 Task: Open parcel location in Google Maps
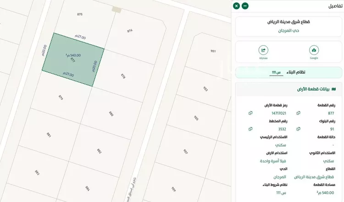point(314,50)
